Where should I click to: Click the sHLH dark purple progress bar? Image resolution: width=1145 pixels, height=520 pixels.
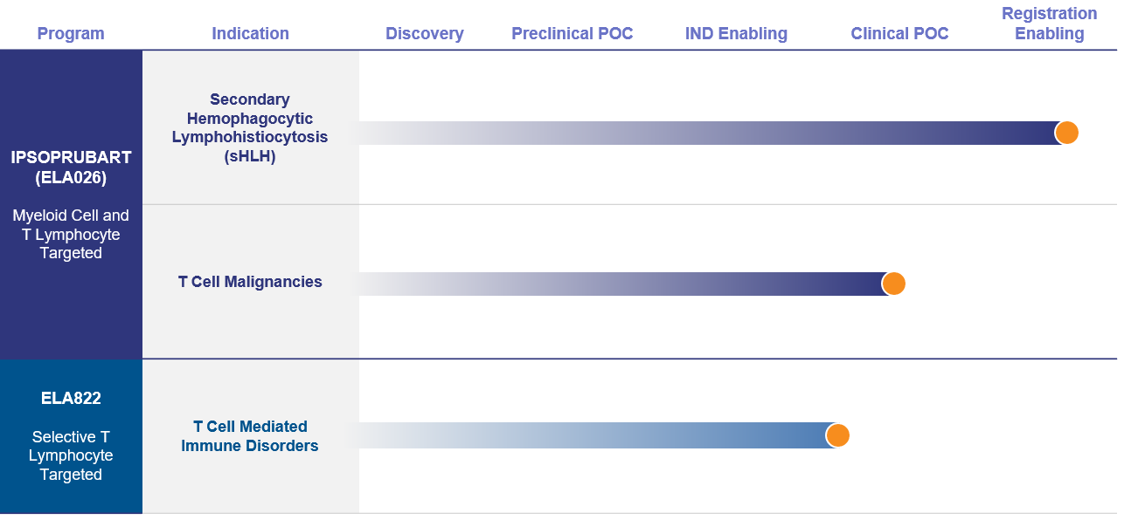[712, 133]
